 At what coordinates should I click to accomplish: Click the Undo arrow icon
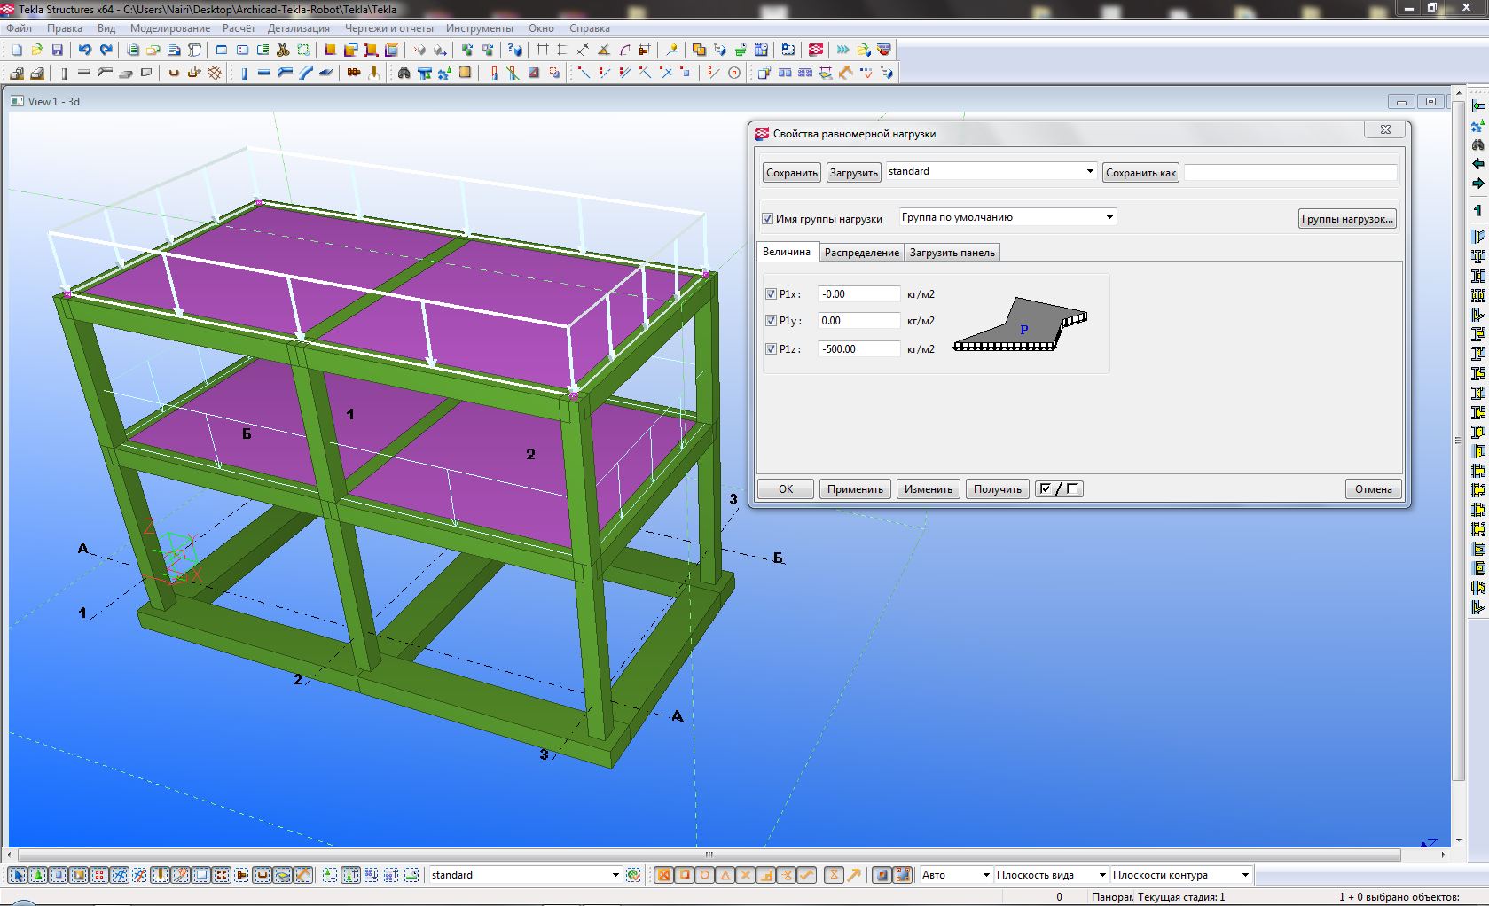(x=85, y=50)
